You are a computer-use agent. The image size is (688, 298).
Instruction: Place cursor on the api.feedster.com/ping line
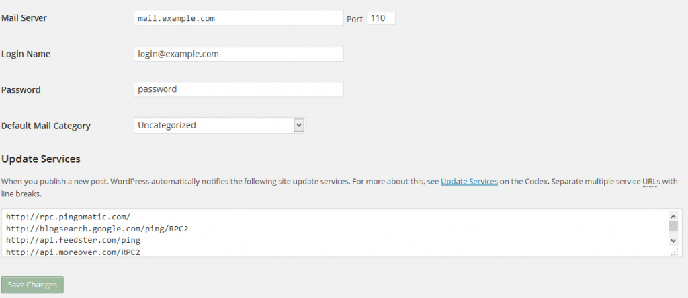73,240
